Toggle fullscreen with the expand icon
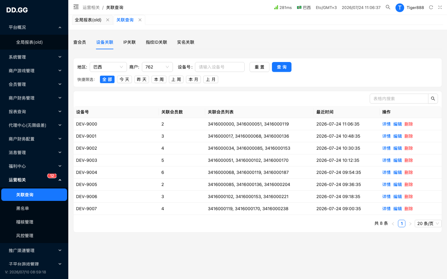The width and height of the screenshot is (447, 279). 440,7
